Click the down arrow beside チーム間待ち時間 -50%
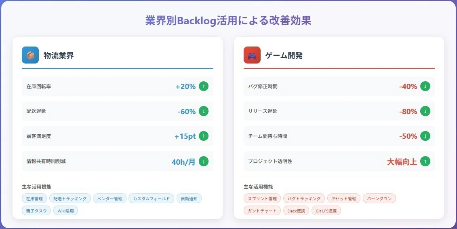 425,136
